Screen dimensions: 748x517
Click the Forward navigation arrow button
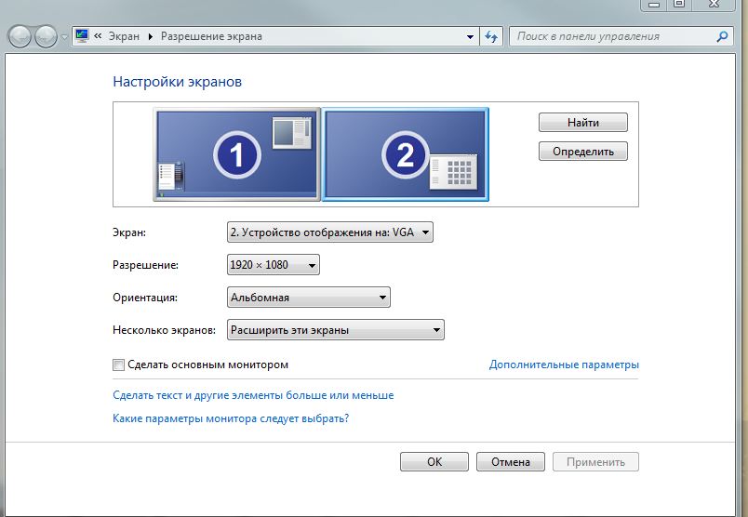tap(46, 37)
